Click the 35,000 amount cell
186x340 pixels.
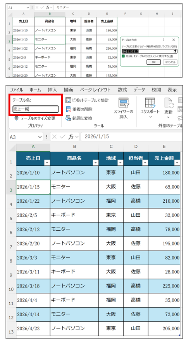point(164,300)
